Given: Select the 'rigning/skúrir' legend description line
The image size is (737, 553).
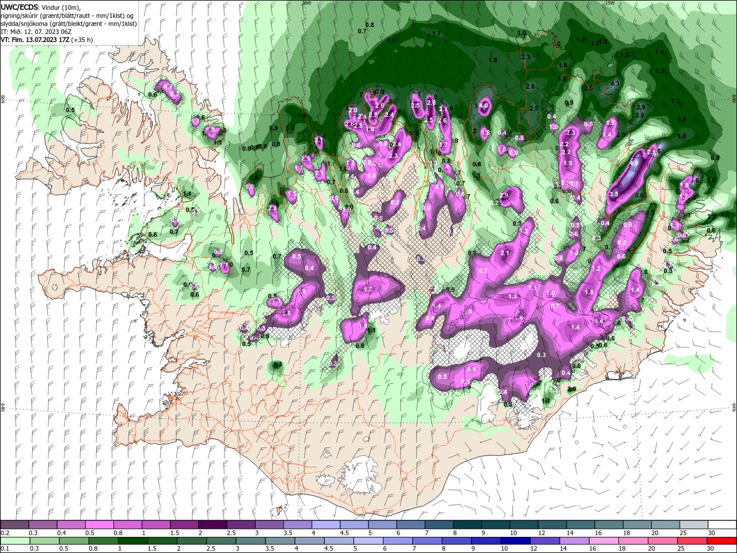Looking at the screenshot, I should tap(67, 15).
